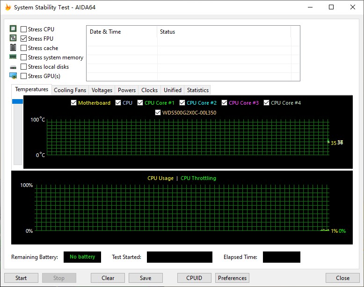Maximize the AIDA64 window
364x287 pixels.
click(x=331, y=7)
